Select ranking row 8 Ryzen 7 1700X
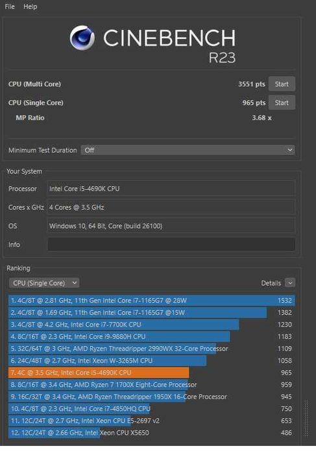Screen dimensions: 316x453 152,385
